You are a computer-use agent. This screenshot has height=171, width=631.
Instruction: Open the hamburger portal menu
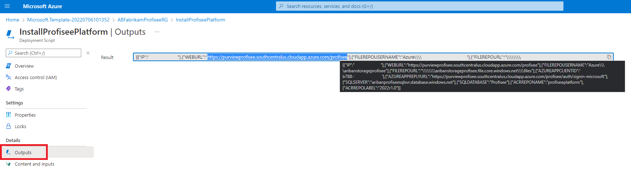click(x=7, y=6)
